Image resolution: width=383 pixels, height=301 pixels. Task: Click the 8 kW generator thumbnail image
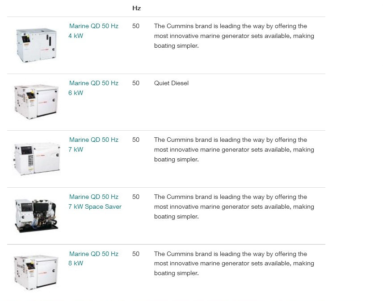tap(36, 273)
